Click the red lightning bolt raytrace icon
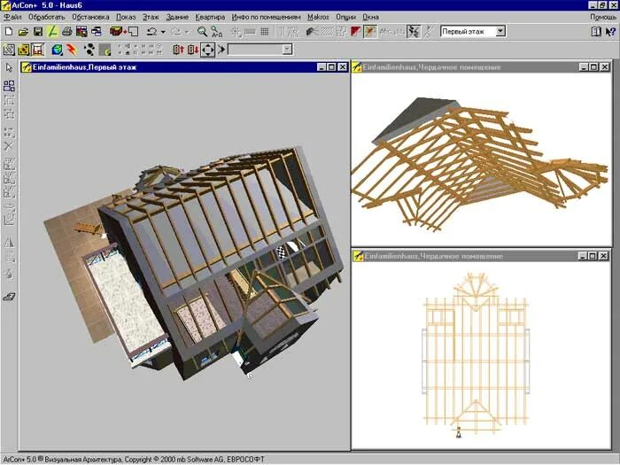The height and width of the screenshot is (465, 620). (x=72, y=50)
